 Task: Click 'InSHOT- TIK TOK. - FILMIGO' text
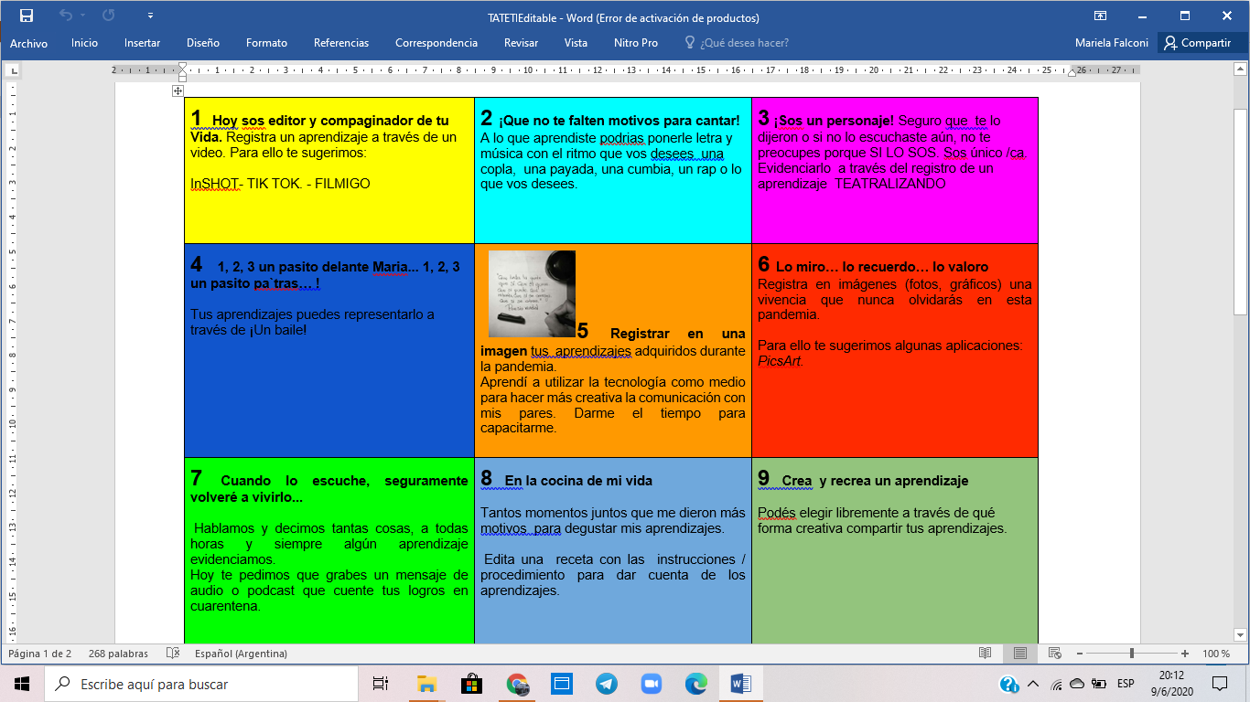[281, 184]
